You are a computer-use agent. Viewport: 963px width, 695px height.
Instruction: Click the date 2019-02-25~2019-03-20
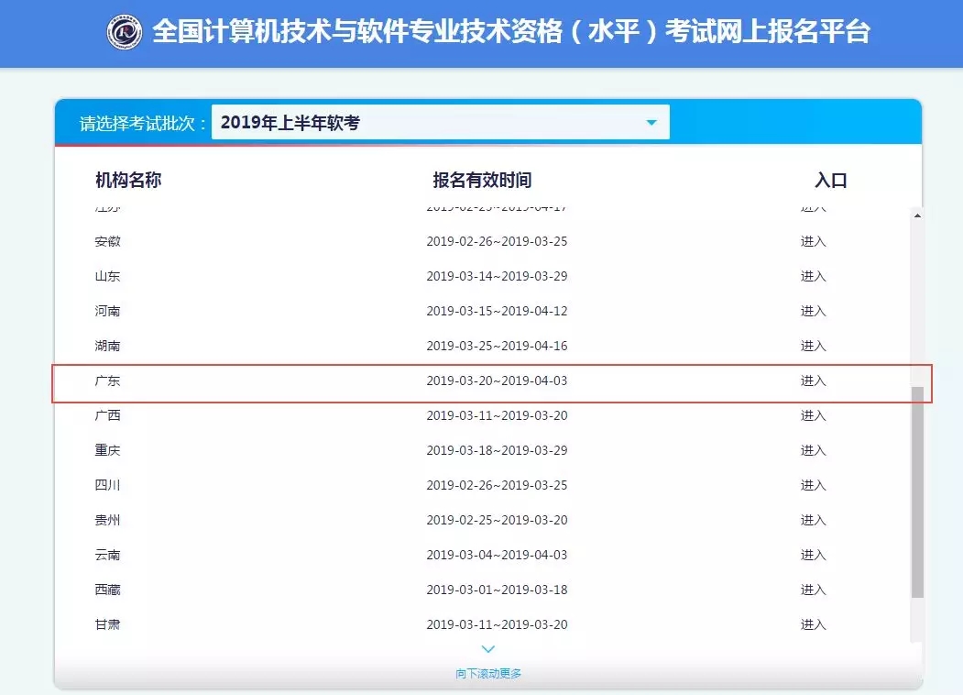pyautogui.click(x=497, y=520)
